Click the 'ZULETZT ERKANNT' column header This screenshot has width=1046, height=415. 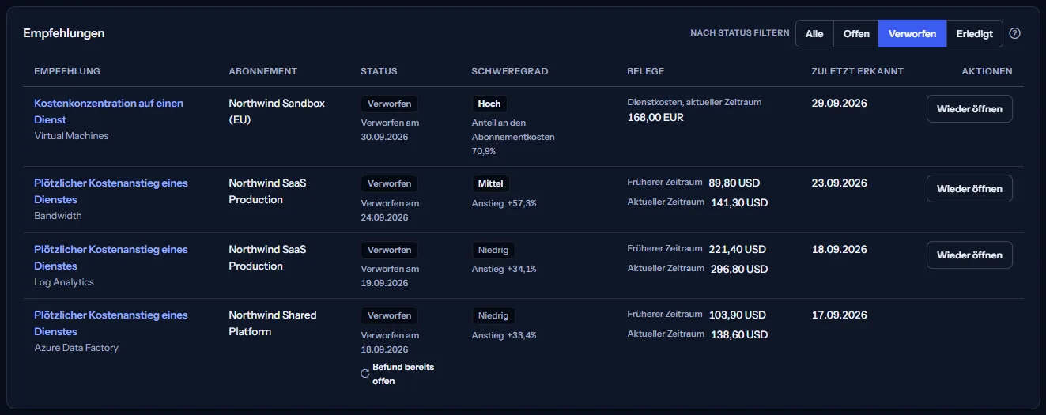(858, 71)
